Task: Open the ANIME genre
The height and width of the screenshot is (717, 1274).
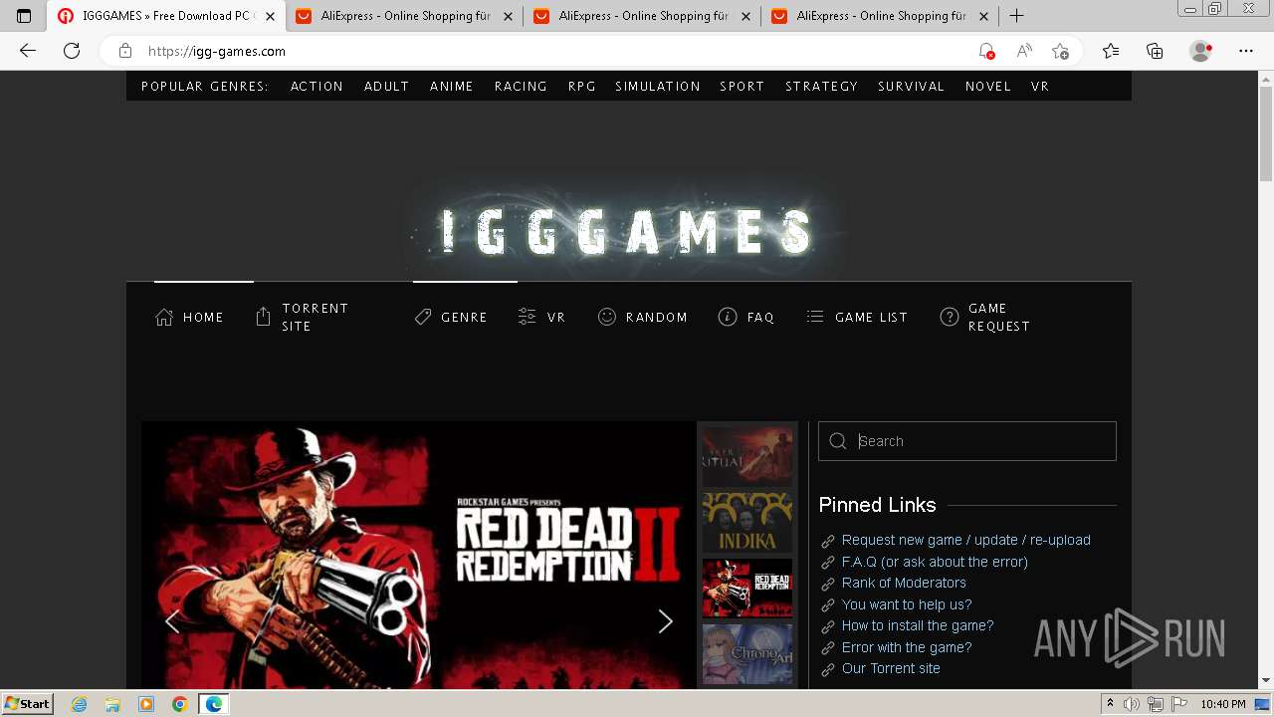Action: [x=451, y=87]
